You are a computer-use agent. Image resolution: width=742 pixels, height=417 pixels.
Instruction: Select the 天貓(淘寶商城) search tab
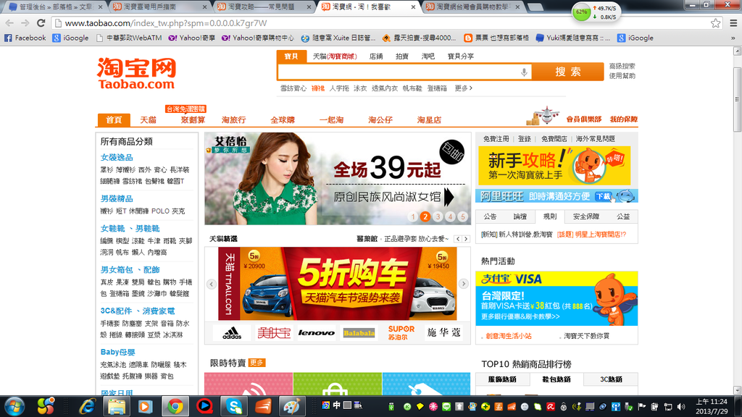click(x=335, y=56)
